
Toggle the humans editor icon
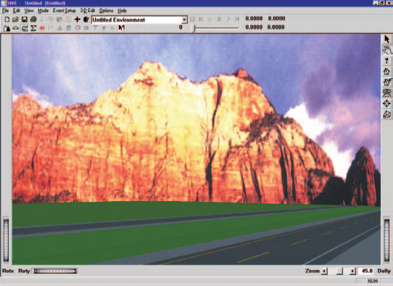(x=7, y=28)
